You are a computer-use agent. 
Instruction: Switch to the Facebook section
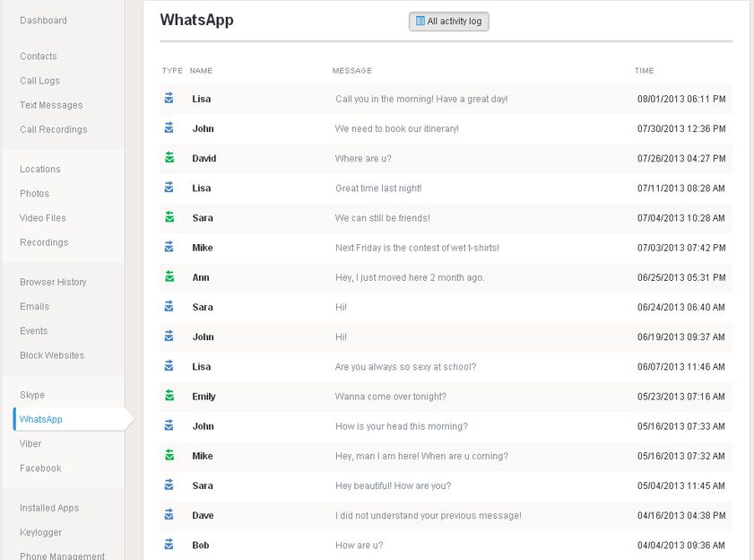pos(40,468)
